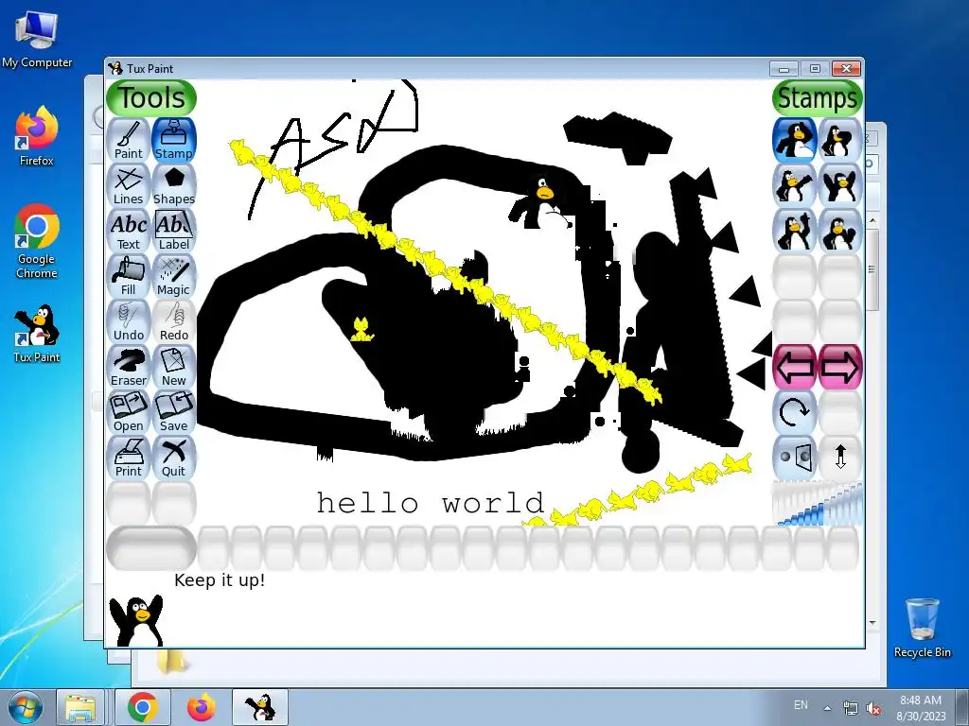
Task: Open Tux Paint desktop shortcut
Action: [x=37, y=334]
